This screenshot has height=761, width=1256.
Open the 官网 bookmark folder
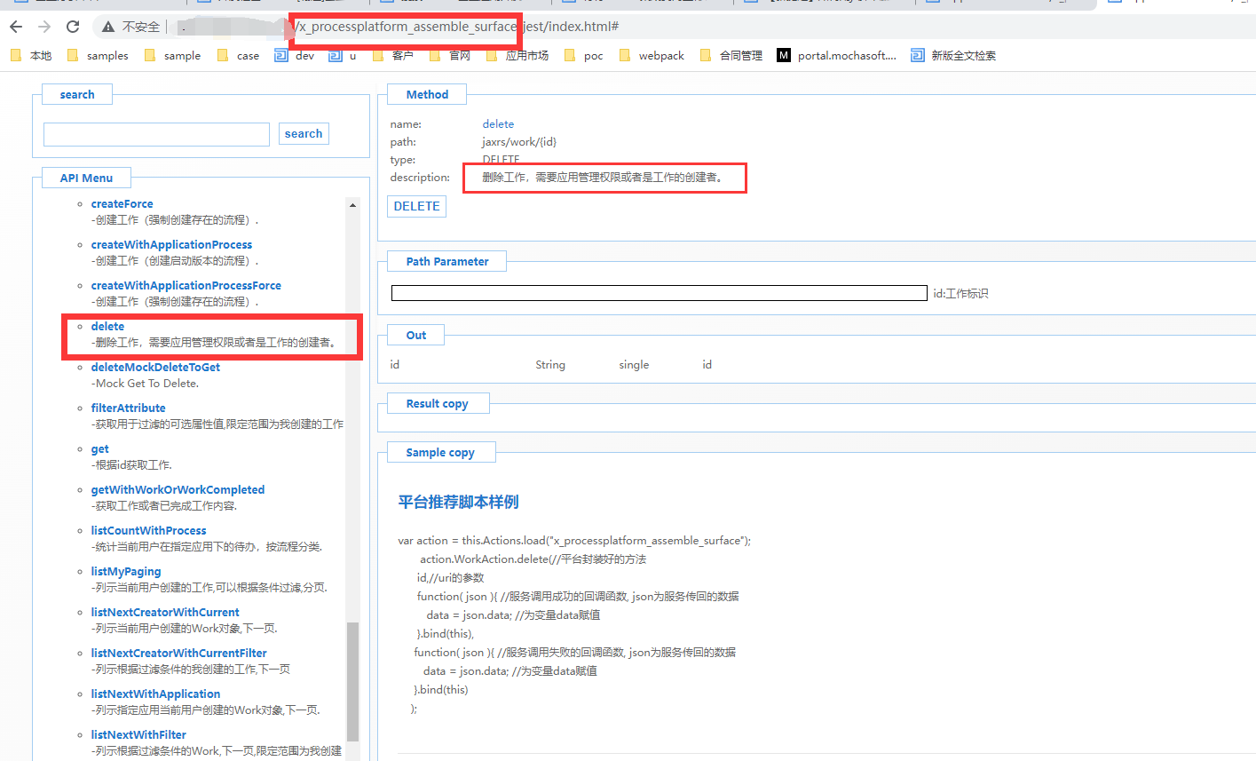pyautogui.click(x=449, y=55)
